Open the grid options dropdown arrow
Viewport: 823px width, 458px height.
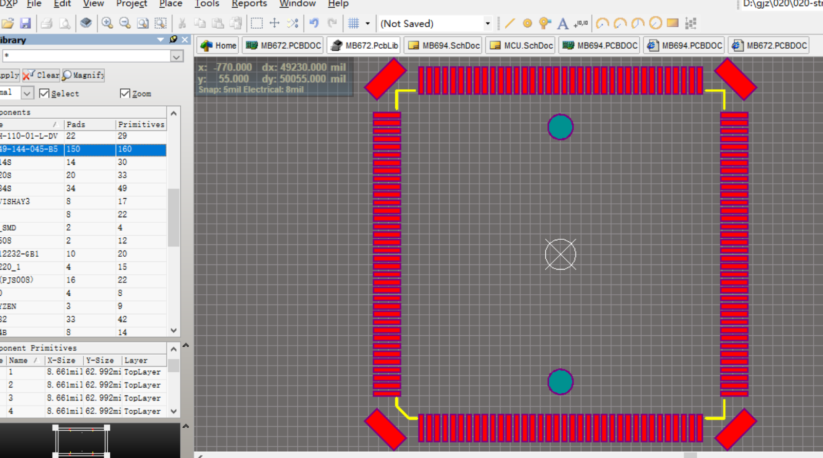click(x=368, y=24)
